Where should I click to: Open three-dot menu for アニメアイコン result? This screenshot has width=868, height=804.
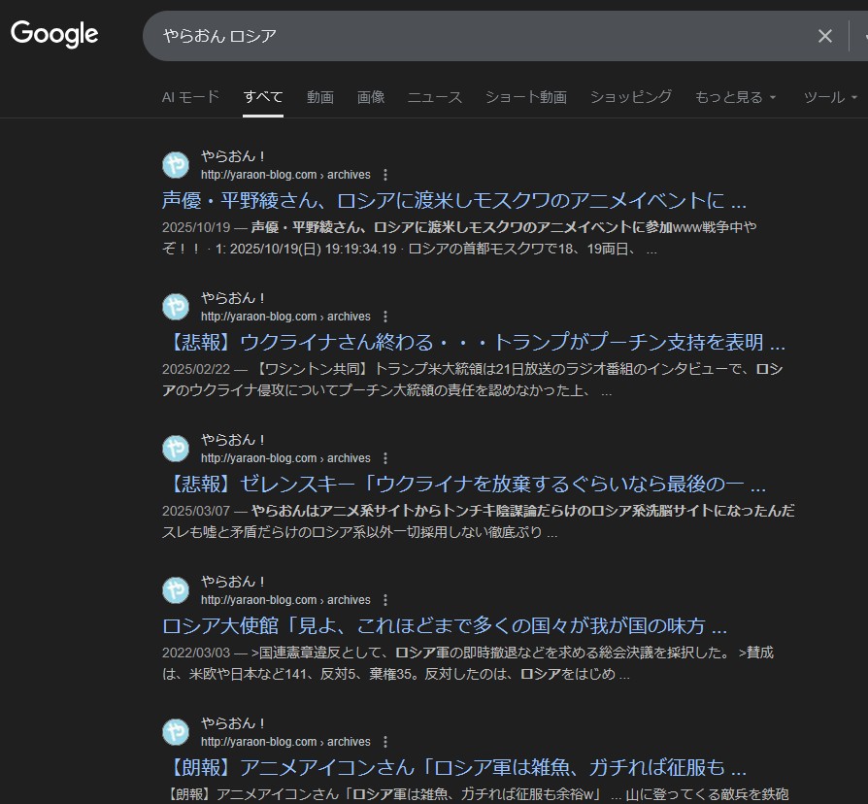point(385,742)
